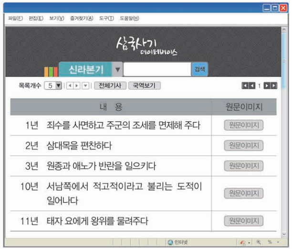
Task: Go to next page in pager
Action: tap(267, 86)
